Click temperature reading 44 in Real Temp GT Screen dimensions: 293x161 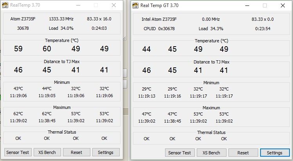[x=146, y=49]
